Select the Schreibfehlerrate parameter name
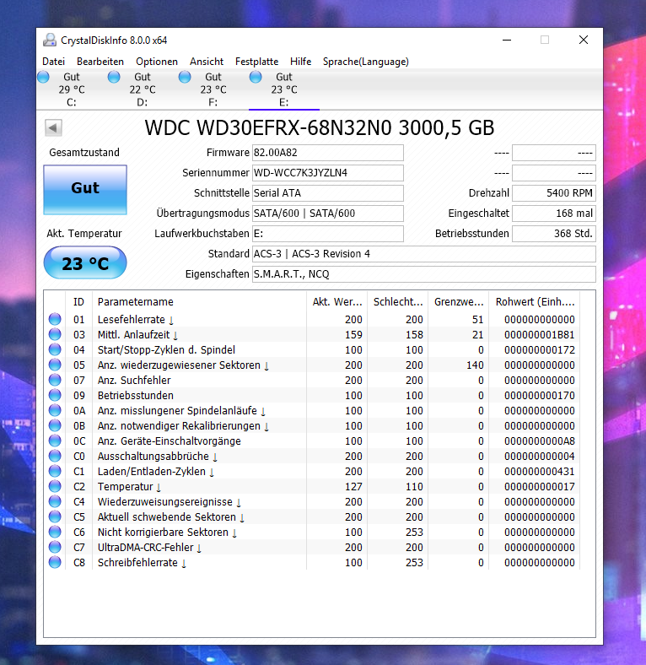Viewport: 646px width, 665px height. pyautogui.click(x=137, y=562)
